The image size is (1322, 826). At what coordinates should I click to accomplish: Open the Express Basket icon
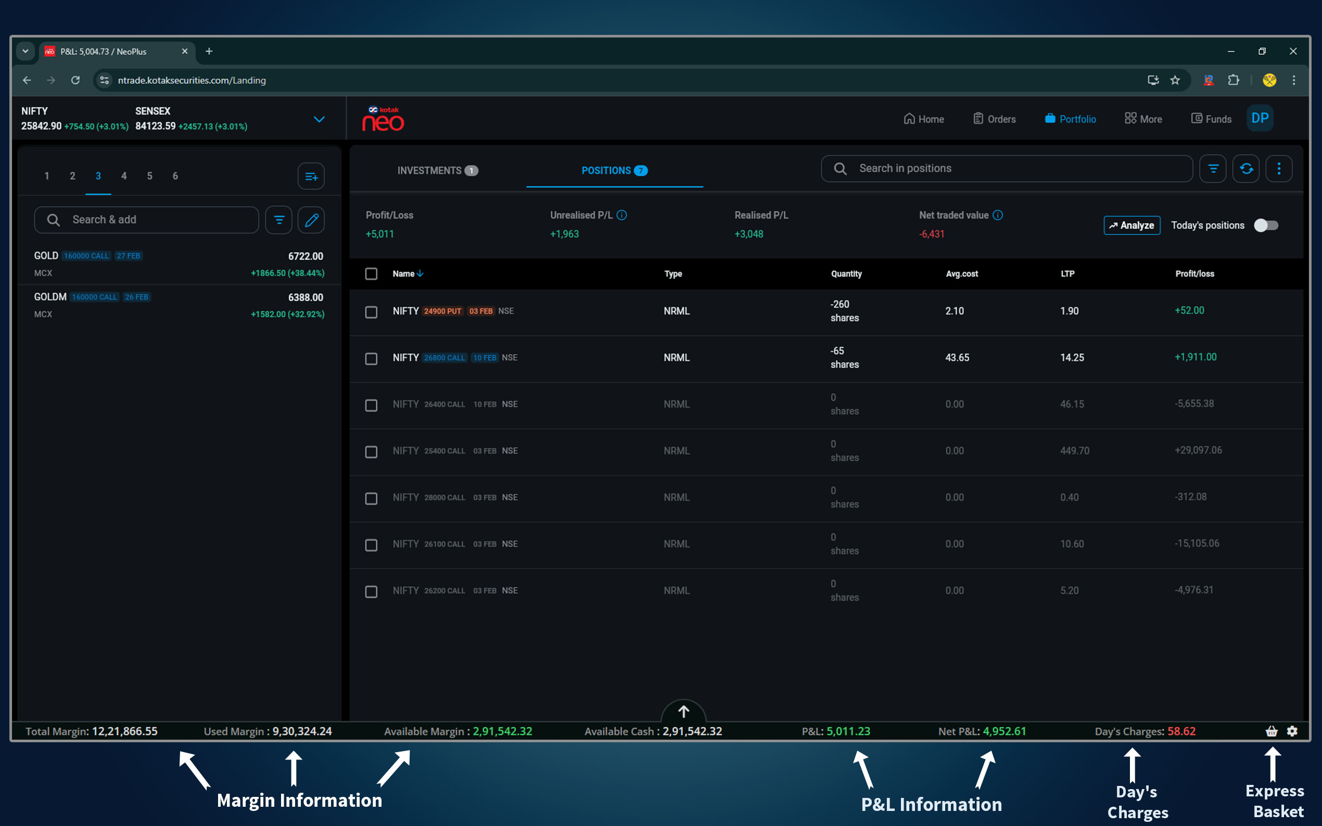(x=1271, y=731)
